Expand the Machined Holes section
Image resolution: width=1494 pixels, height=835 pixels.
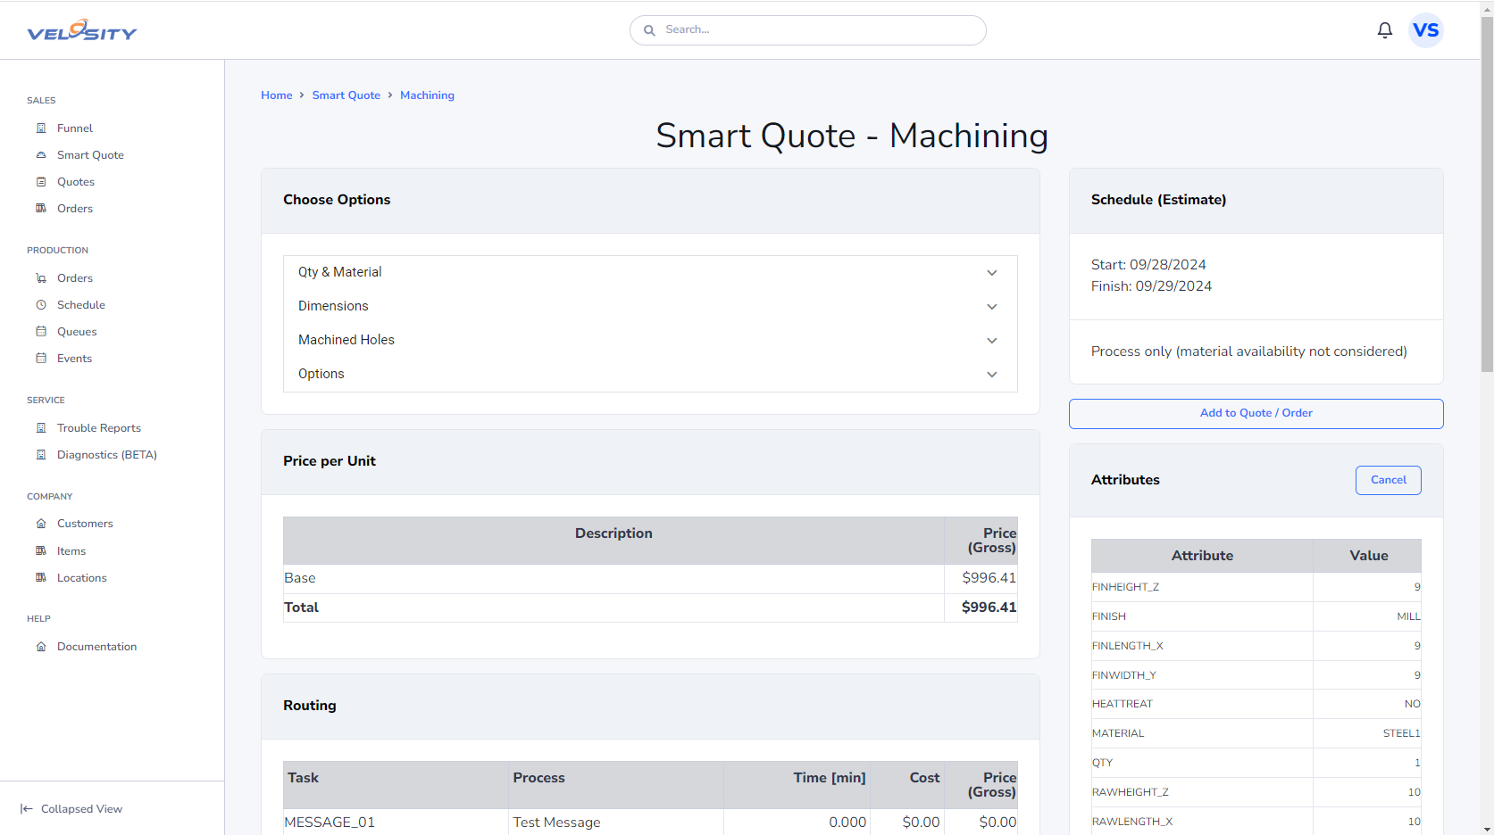(649, 341)
